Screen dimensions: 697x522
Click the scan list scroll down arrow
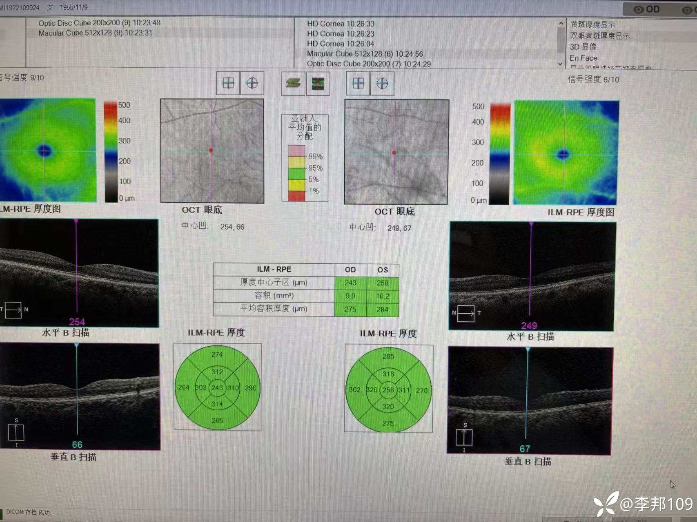(x=560, y=64)
